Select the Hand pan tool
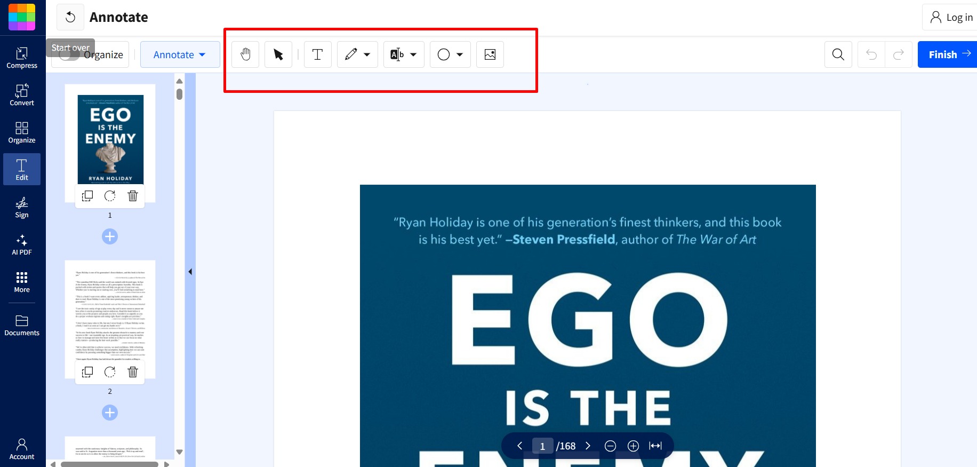This screenshot has width=977, height=467. (245, 54)
